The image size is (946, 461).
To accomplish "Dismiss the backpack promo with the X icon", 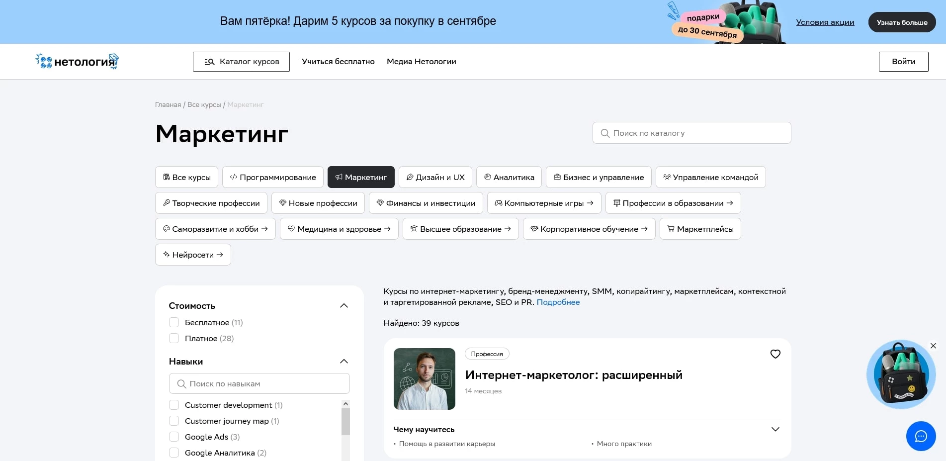I will [933, 345].
